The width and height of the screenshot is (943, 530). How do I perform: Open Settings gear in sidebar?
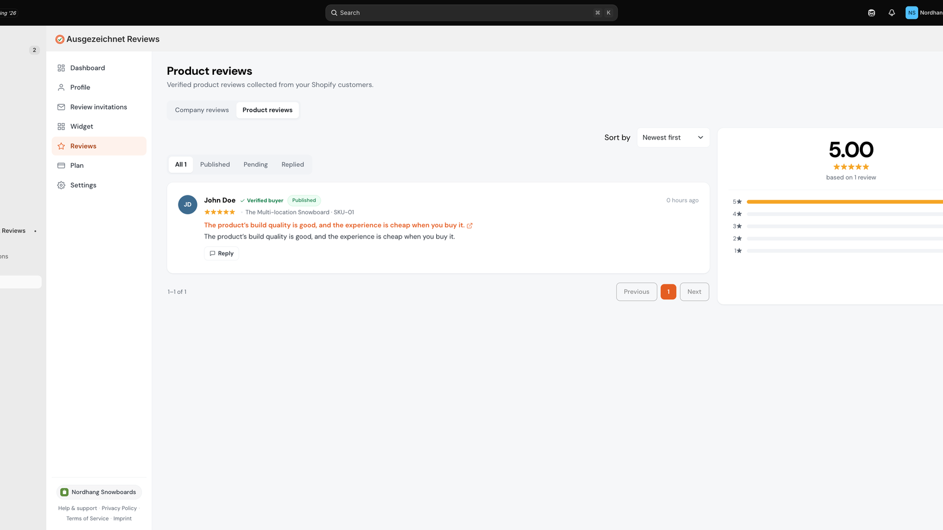pyautogui.click(x=99, y=185)
